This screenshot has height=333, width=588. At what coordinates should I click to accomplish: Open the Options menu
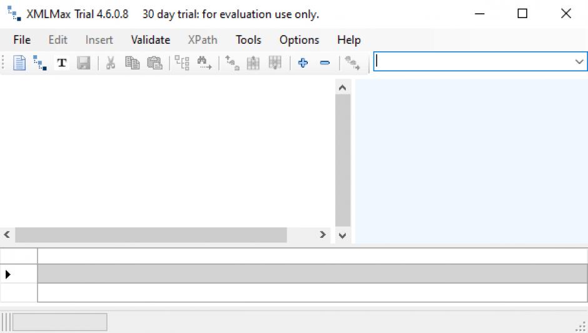pos(299,40)
